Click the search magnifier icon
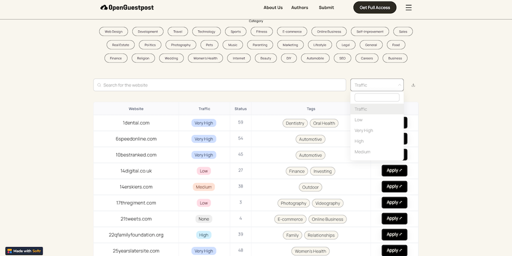 (x=99, y=85)
